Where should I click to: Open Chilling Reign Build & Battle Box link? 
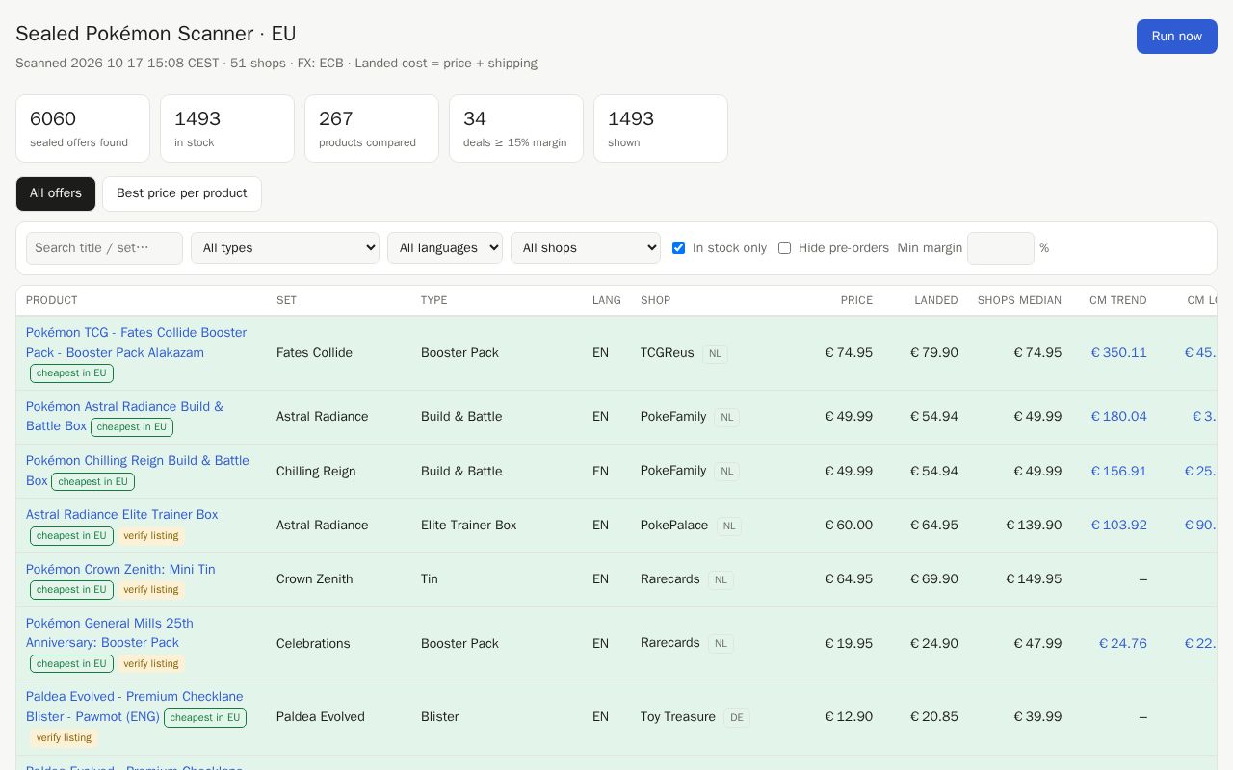click(x=137, y=470)
